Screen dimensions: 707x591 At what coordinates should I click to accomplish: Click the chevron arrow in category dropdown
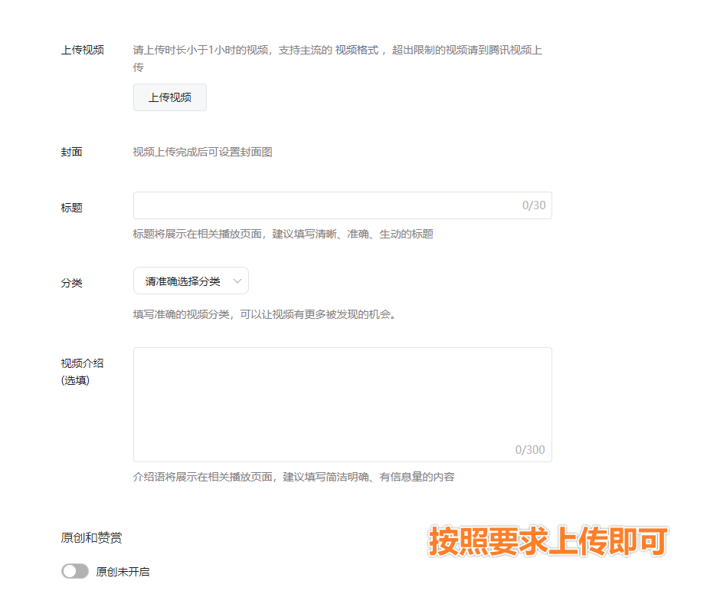pos(237,281)
